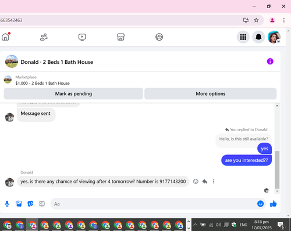
Task: Jump to quoted "Hello, is this still available?" message
Action: (x=244, y=139)
